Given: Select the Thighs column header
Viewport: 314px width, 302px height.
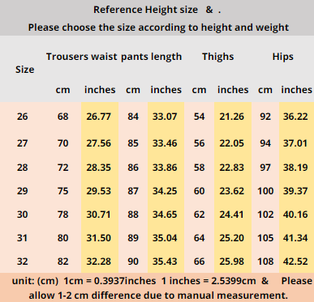Looking at the screenshot, I should [x=217, y=57].
